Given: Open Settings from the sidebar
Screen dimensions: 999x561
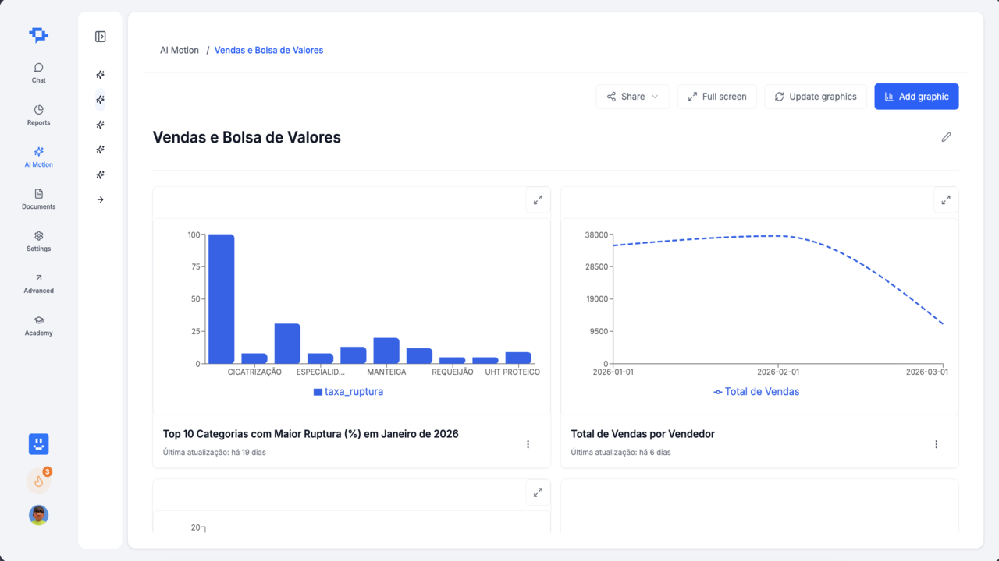Looking at the screenshot, I should coord(38,241).
